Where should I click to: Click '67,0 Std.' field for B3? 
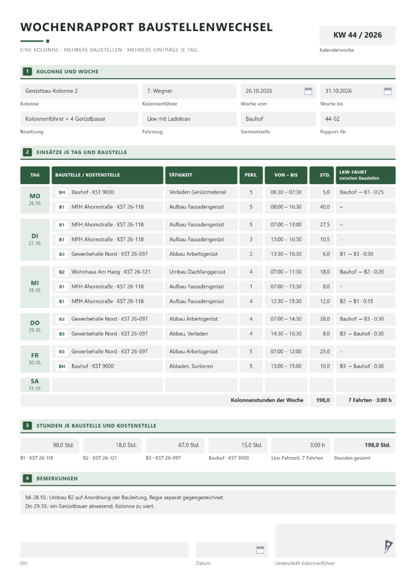(x=175, y=445)
